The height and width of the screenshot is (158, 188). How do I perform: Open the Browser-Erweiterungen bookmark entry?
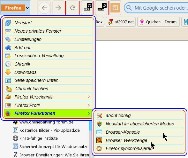coord(54,155)
